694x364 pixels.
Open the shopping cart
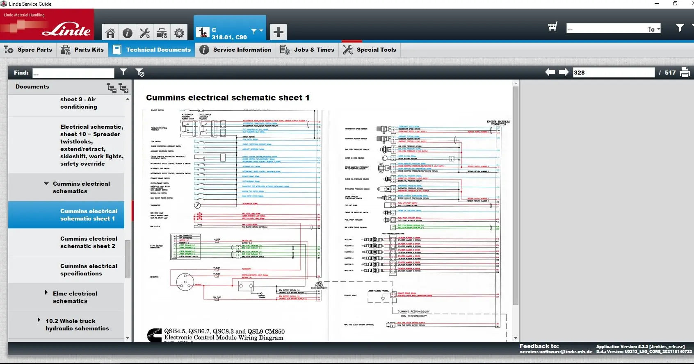(552, 27)
